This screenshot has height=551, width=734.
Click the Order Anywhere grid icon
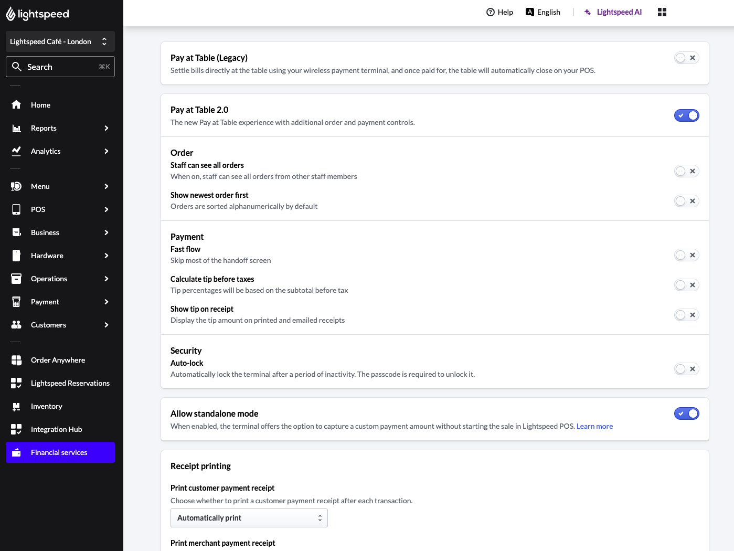[x=16, y=360]
